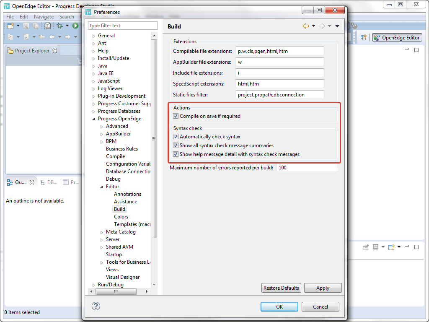Open the New wizard dropdown arrow
Viewport: 429px width, 322px height.
tap(18, 26)
